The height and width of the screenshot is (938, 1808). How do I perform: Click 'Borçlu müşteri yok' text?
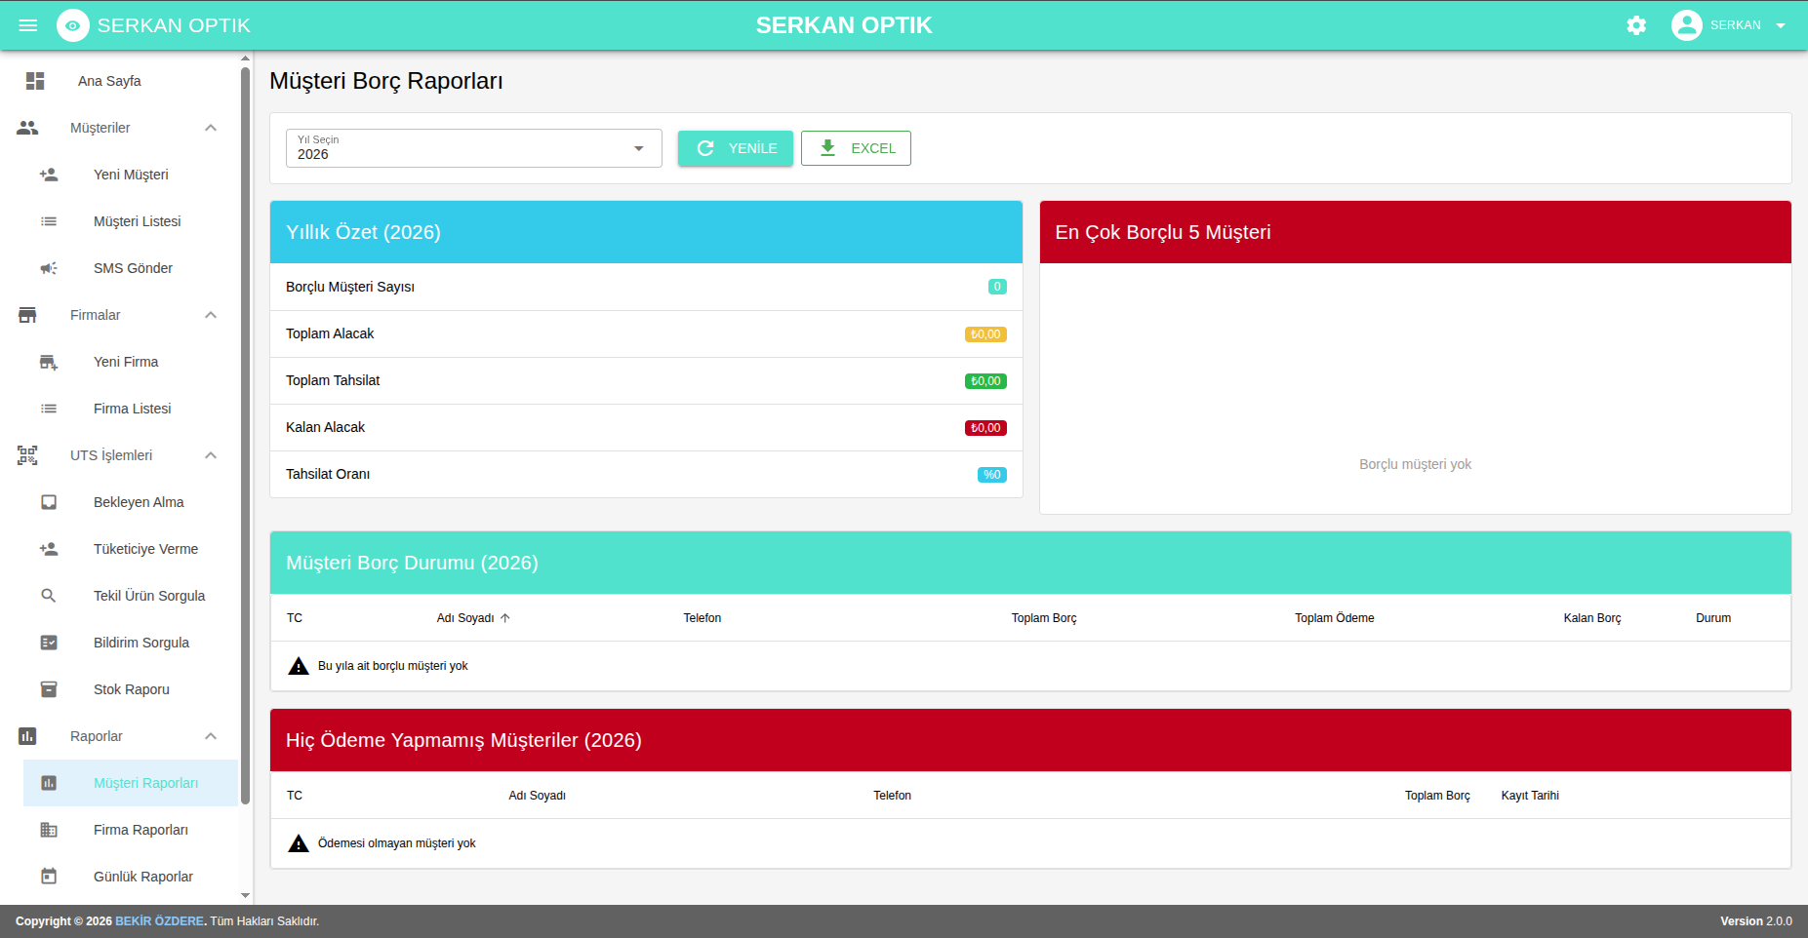click(x=1415, y=464)
